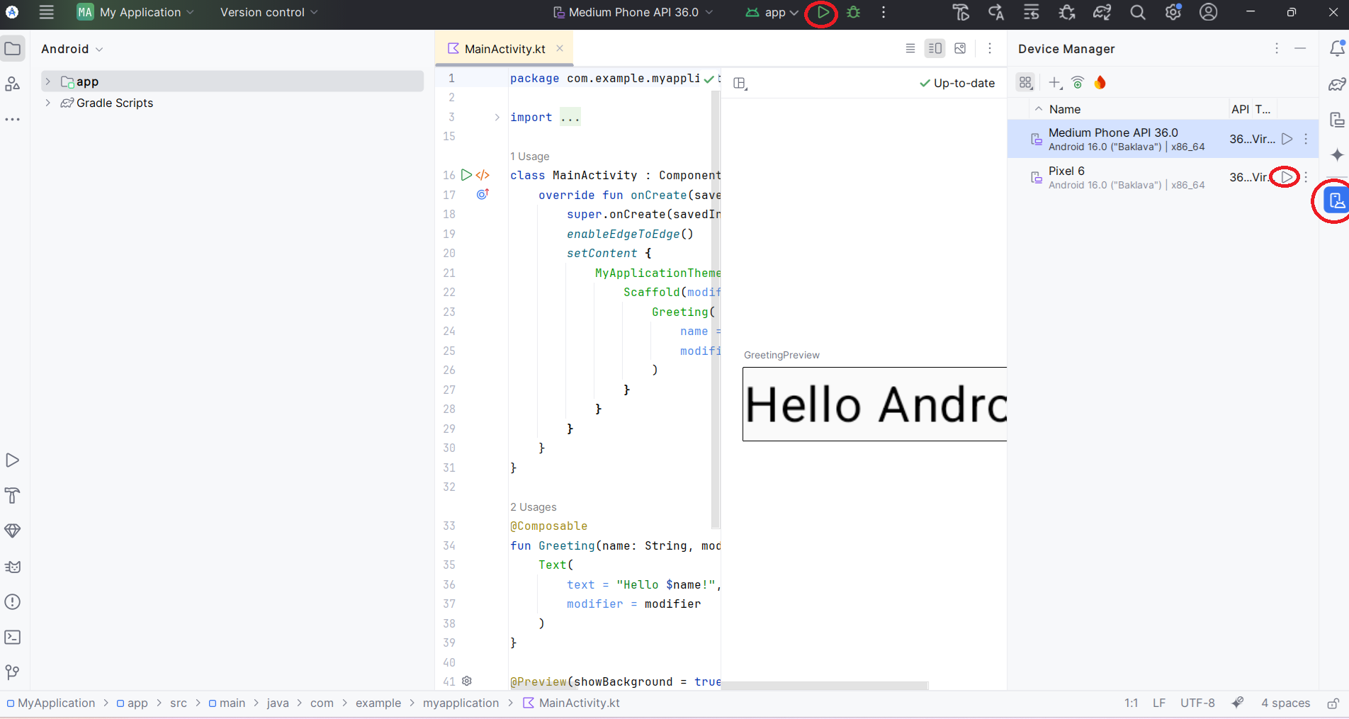The width and height of the screenshot is (1349, 719).
Task: Start the Pixel 6 virtual device
Action: pos(1286,177)
